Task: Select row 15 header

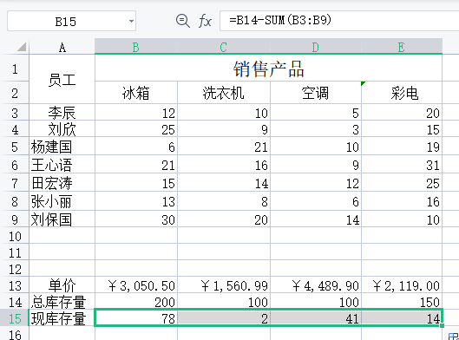Action: (15, 318)
